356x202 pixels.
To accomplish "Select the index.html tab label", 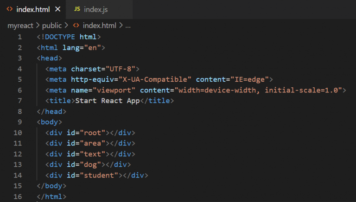I will pyautogui.click(x=32, y=9).
